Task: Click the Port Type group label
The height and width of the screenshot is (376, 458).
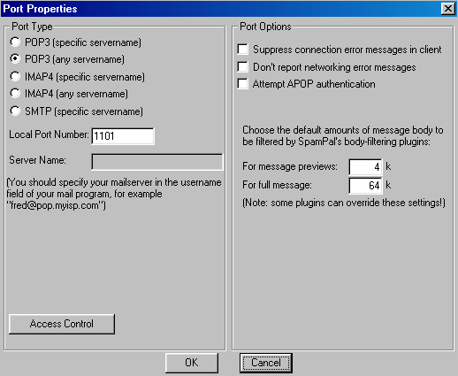Action: tap(32, 27)
